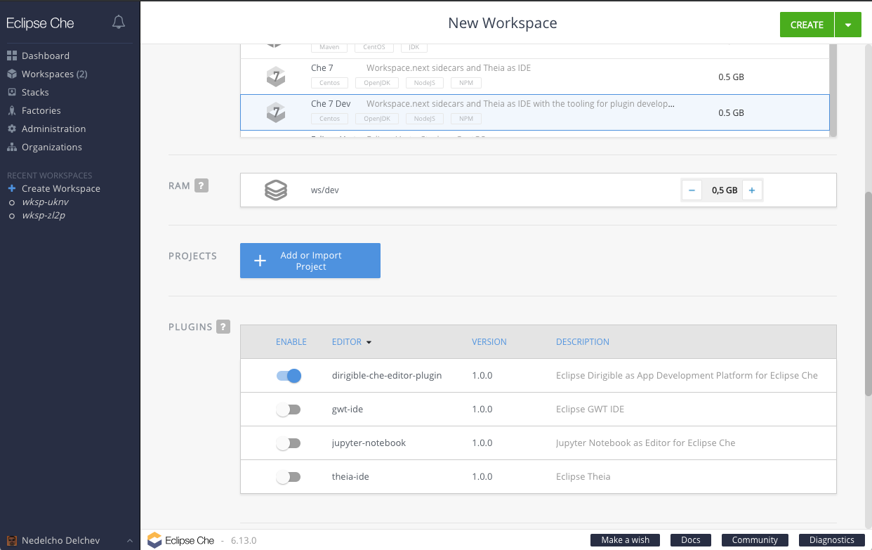Click the Enable column header
Screen dimensions: 872x550
tap(291, 342)
